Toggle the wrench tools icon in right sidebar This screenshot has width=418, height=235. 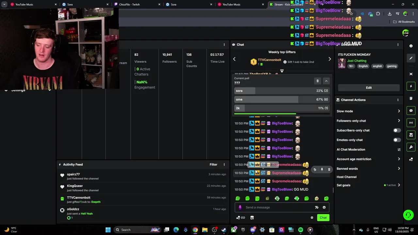click(411, 147)
